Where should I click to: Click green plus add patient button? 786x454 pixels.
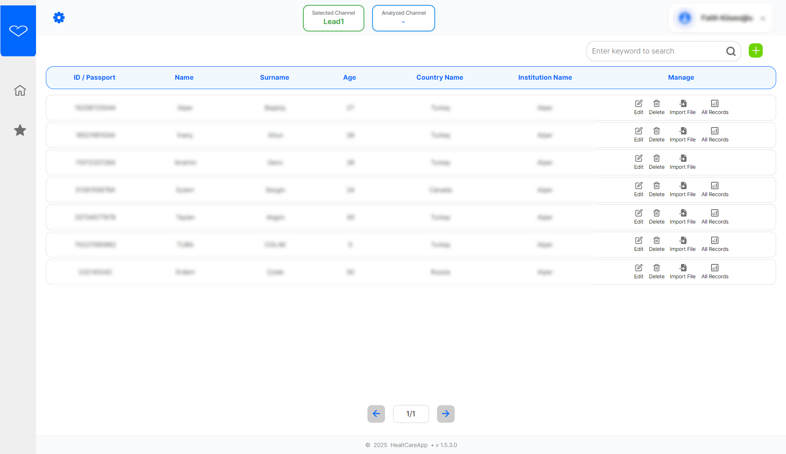(x=755, y=51)
